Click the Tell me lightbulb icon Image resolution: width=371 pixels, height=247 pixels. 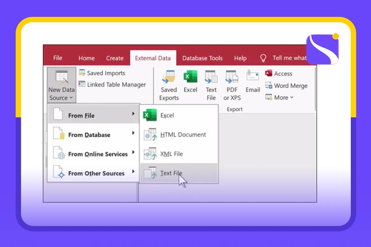tap(263, 58)
